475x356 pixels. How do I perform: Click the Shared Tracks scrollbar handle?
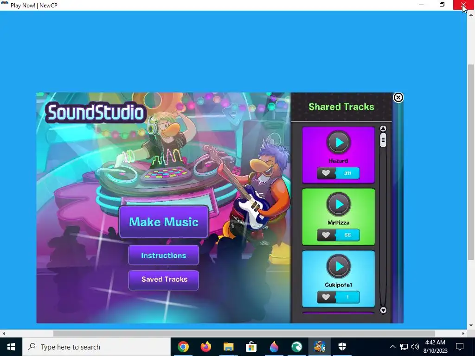(x=383, y=140)
